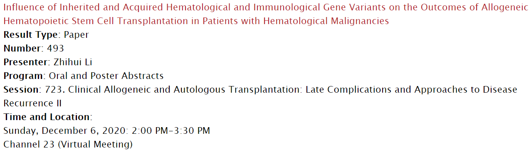The width and height of the screenshot is (531, 150).
Task: Click the Presenter label
Action: [26, 62]
